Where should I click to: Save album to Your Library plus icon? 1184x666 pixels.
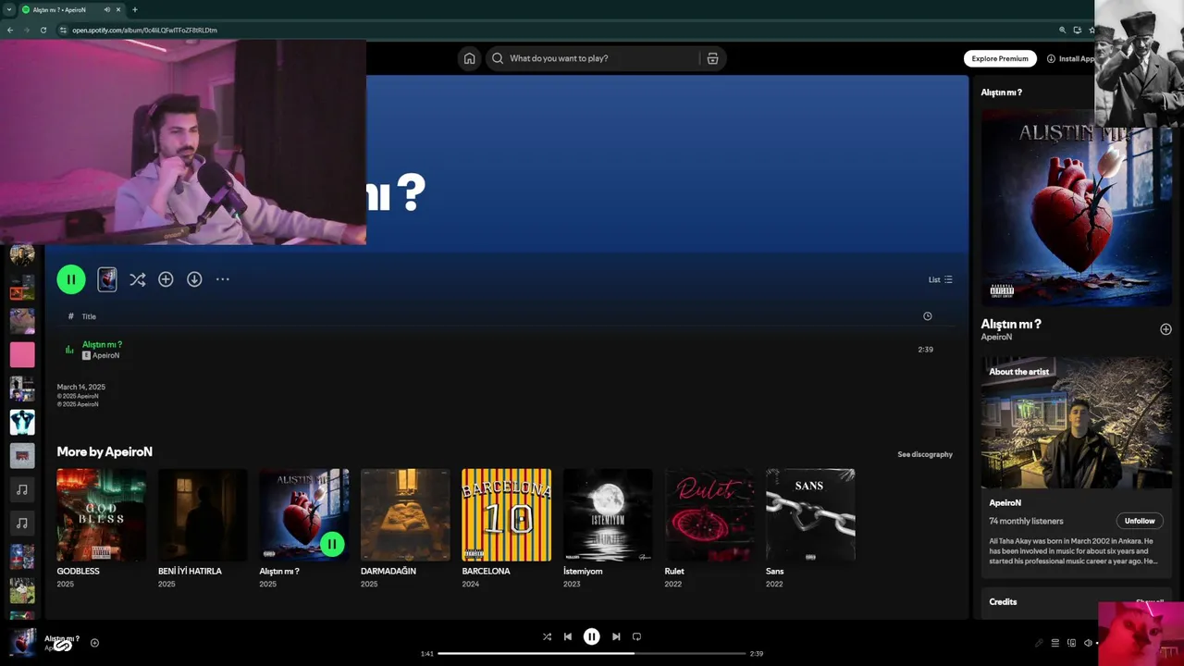(x=166, y=279)
